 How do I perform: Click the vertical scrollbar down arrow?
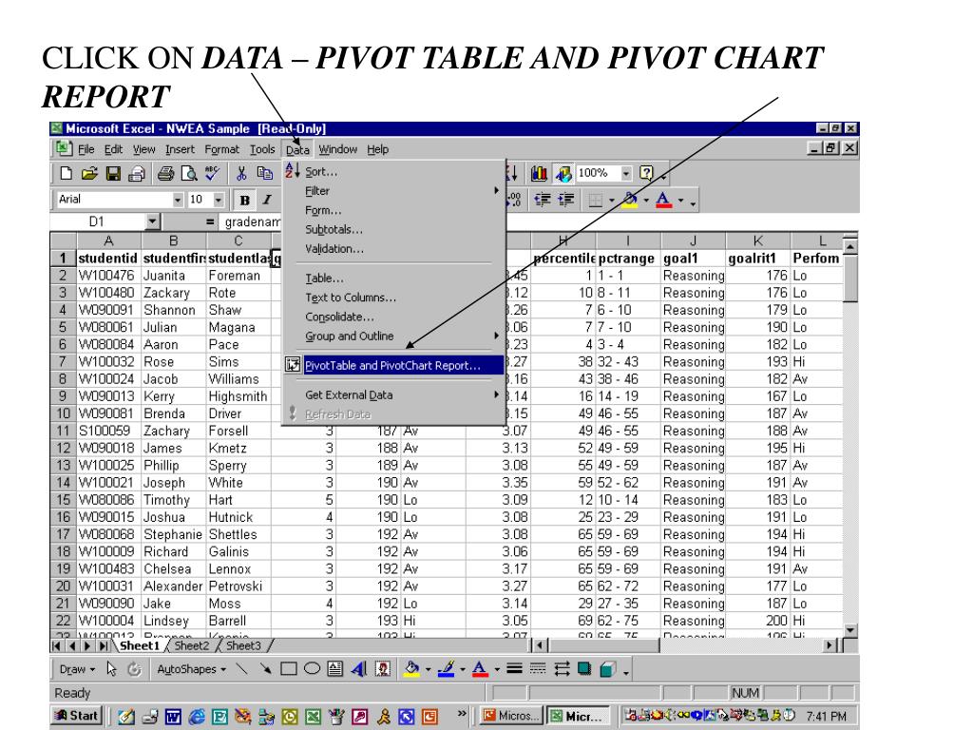pos(850,630)
